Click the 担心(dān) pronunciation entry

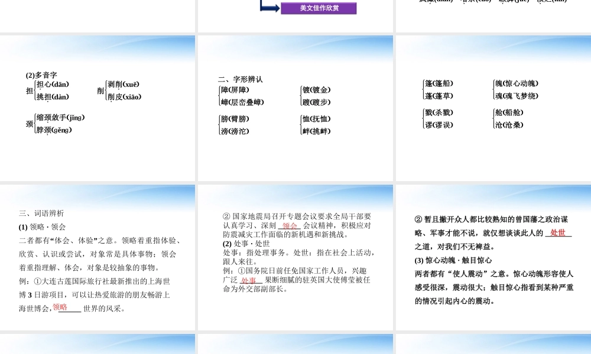53,84
